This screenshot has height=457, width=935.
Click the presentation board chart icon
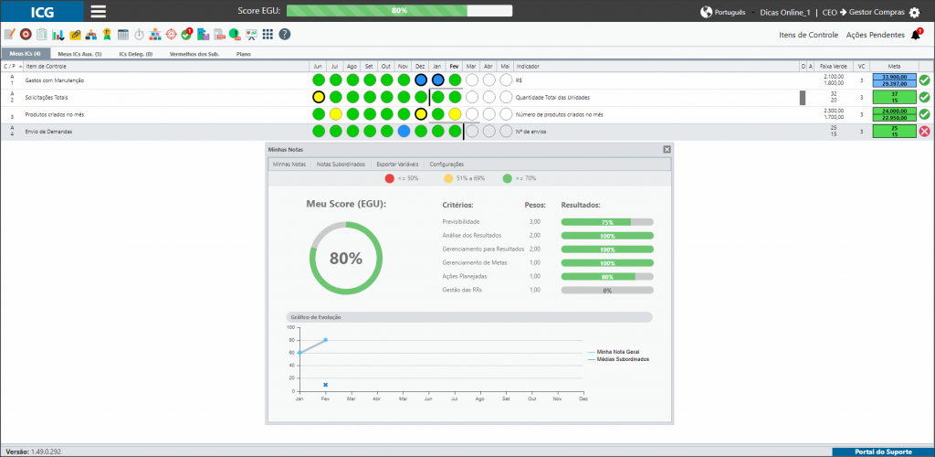click(252, 34)
